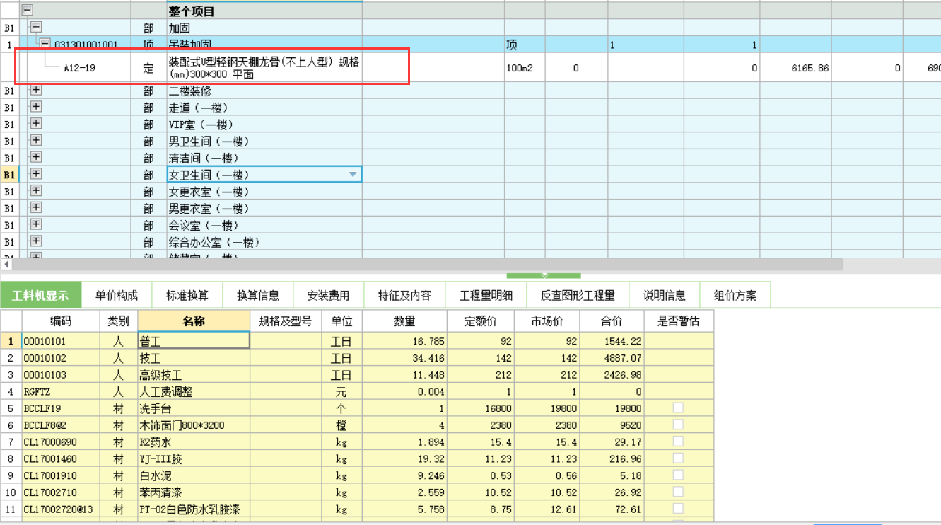Tick 是否暂估 checkbox for K2药水
This screenshot has width=941, height=525.
[x=678, y=441]
